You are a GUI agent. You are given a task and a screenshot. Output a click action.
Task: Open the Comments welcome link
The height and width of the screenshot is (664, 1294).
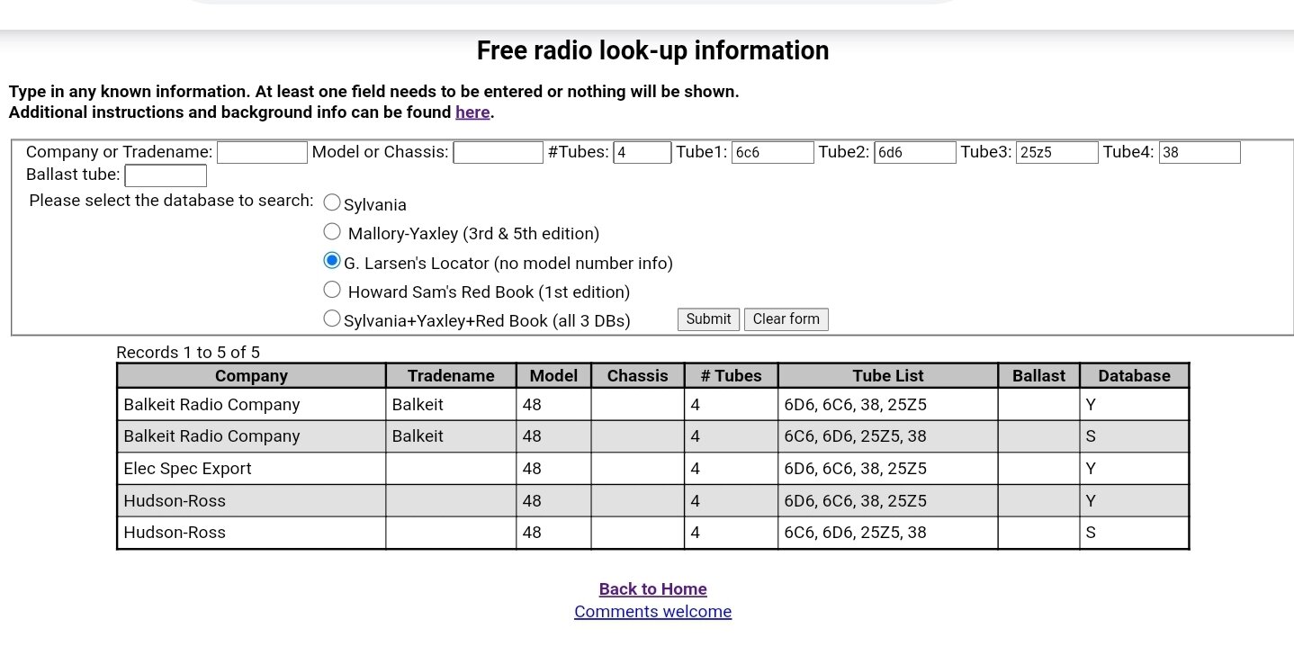[x=652, y=612]
